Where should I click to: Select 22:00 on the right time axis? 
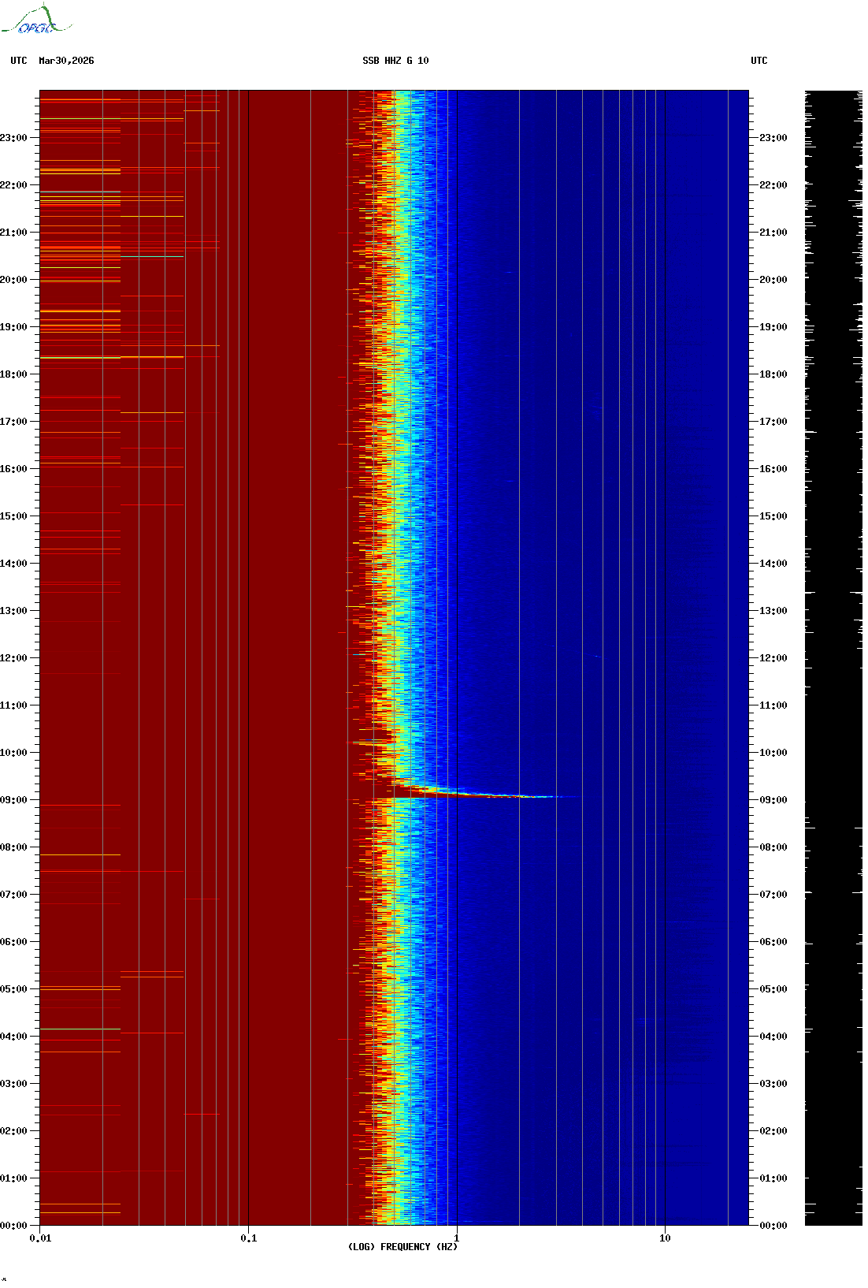coord(773,185)
